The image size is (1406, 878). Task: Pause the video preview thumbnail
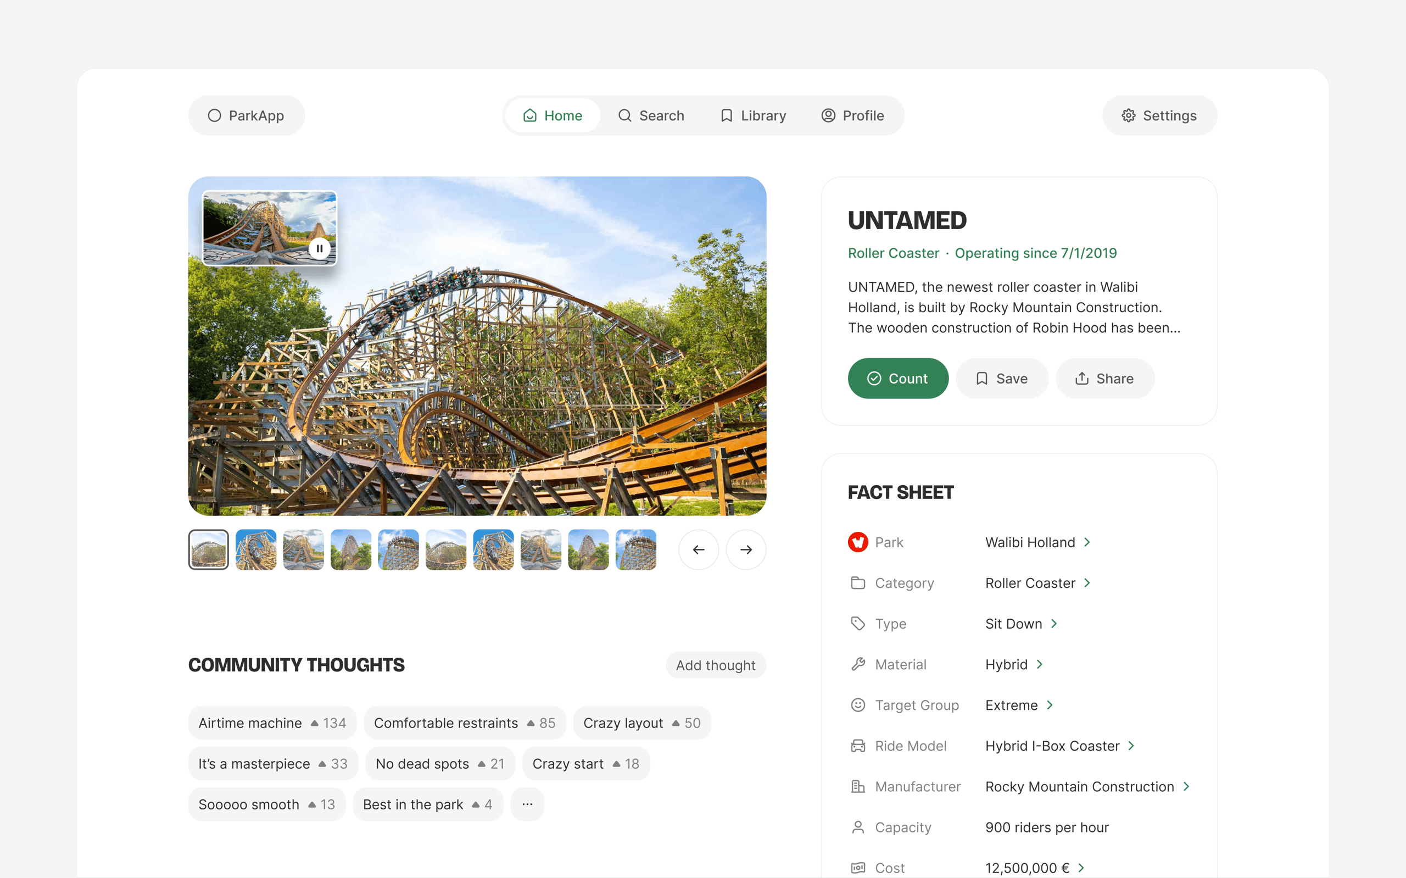[x=319, y=248]
